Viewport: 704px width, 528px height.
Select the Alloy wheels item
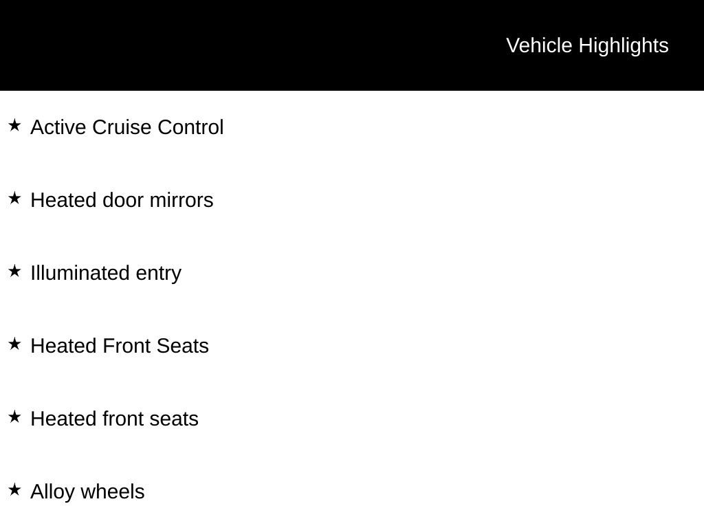pyautogui.click(x=87, y=492)
